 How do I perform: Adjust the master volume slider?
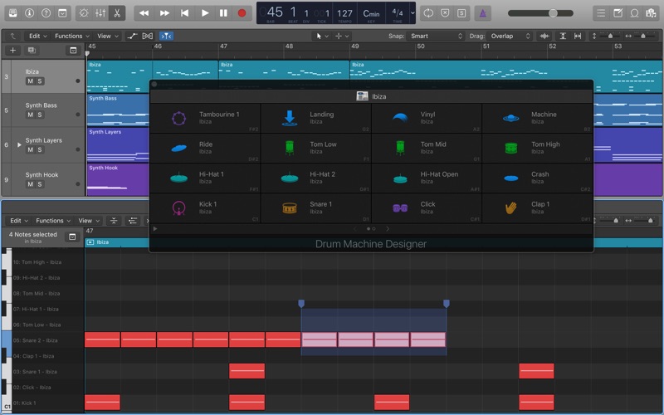[553, 13]
